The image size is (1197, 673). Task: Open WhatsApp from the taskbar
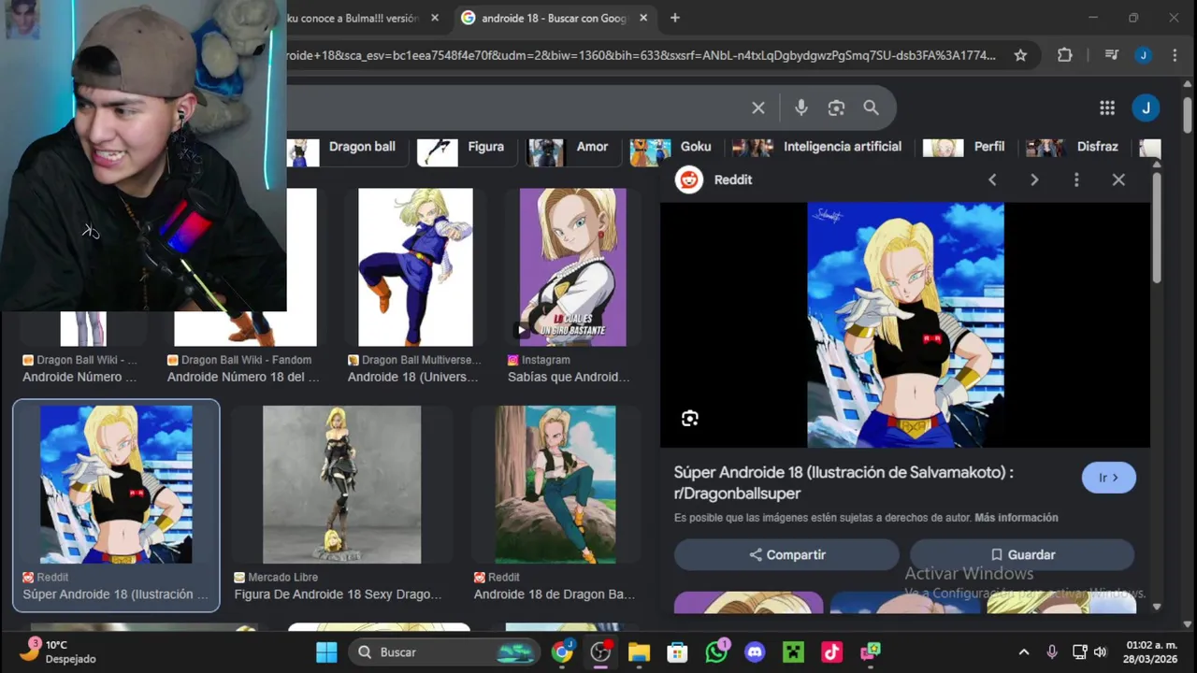pyautogui.click(x=716, y=652)
